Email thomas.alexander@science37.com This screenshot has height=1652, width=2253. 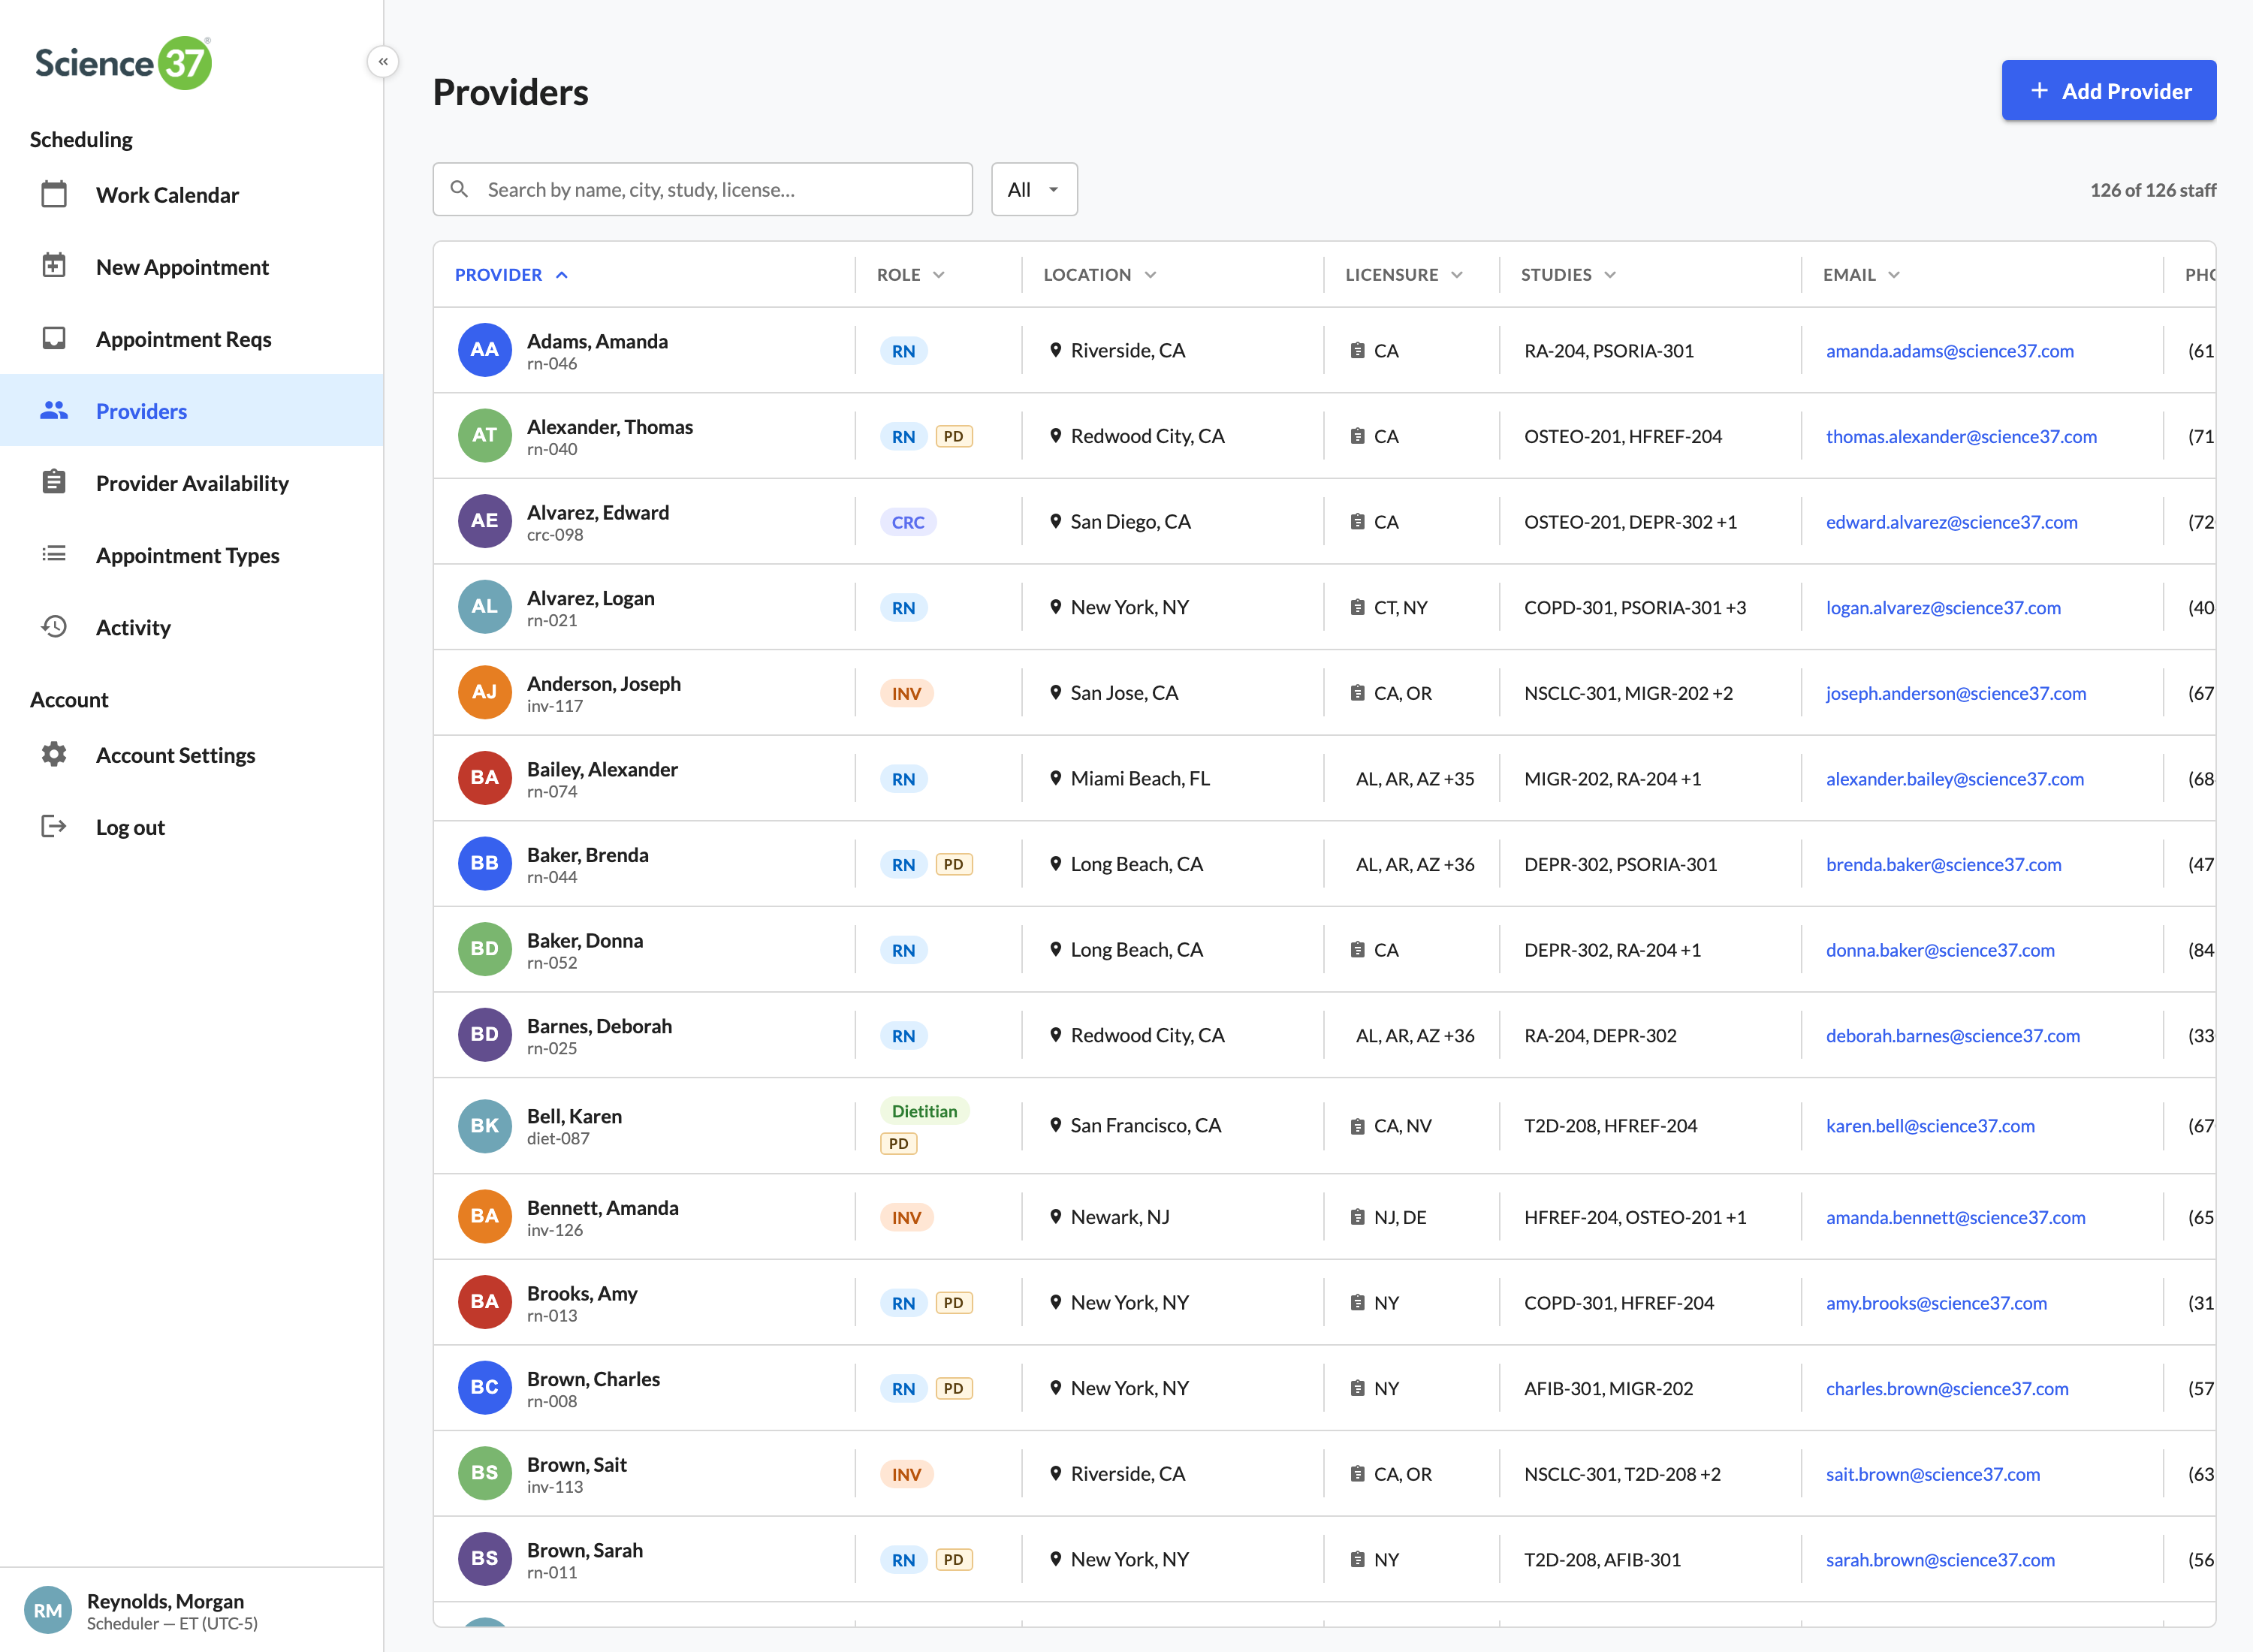tap(1961, 436)
